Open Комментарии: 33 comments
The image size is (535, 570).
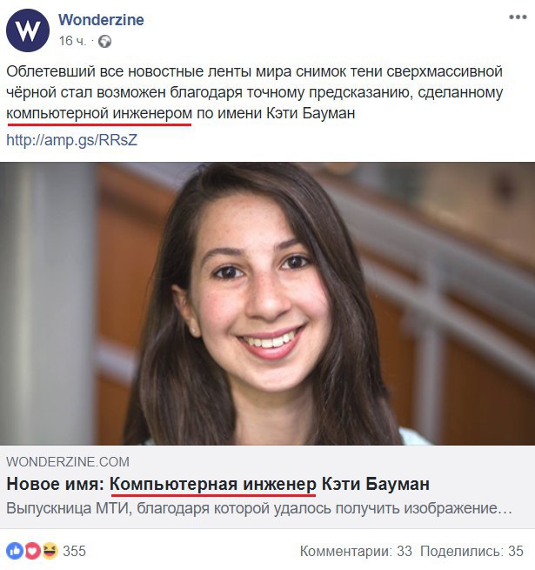click(x=356, y=552)
